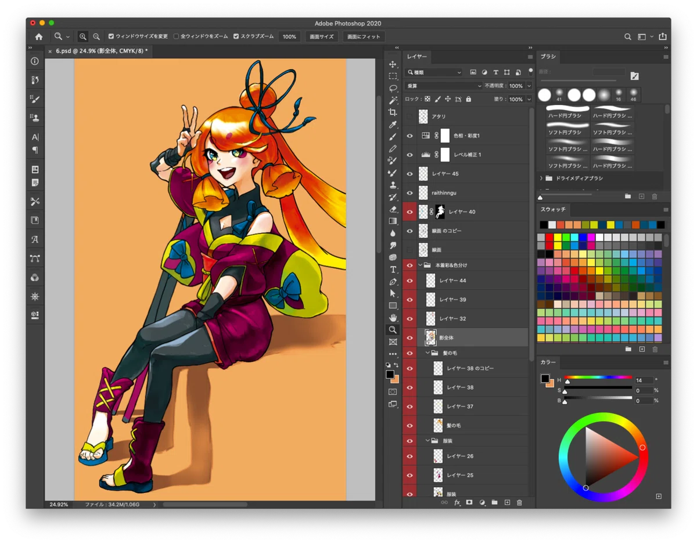Viewport: 697px width, 543px height.
Task: Select the Magic Wand tool
Action: 393,100
